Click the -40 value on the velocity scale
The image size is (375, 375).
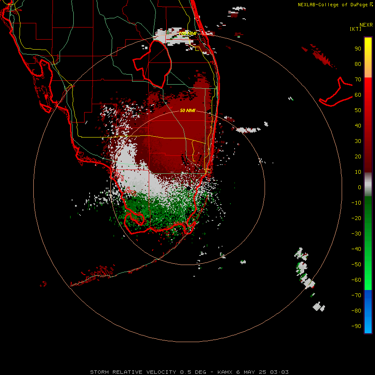pos(356,249)
